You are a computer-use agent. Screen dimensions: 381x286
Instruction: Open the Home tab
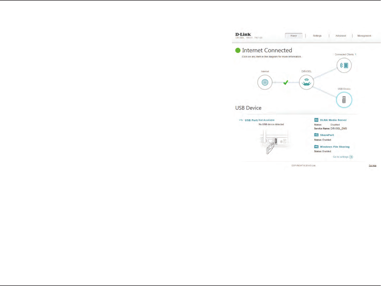[293, 36]
